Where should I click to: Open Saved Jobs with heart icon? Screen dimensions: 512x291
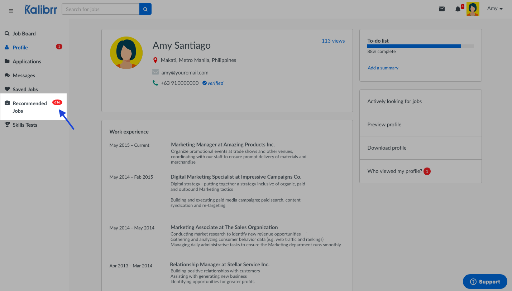point(25,89)
